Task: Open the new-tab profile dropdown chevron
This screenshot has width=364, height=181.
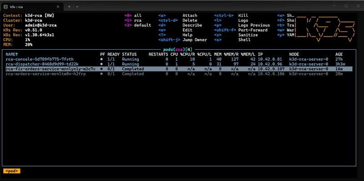Action: [77, 7]
